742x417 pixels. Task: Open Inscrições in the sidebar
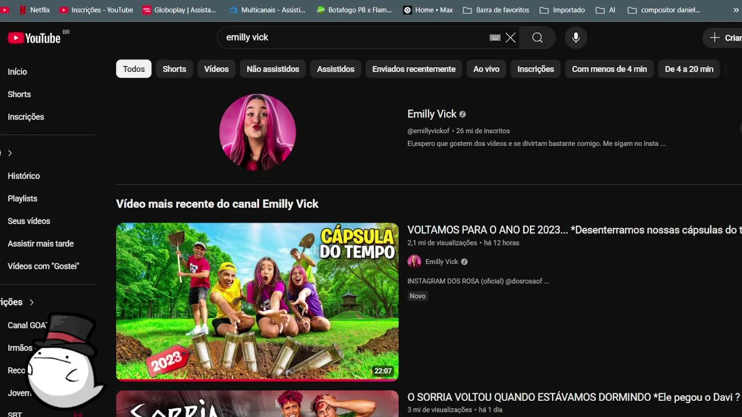coord(26,117)
